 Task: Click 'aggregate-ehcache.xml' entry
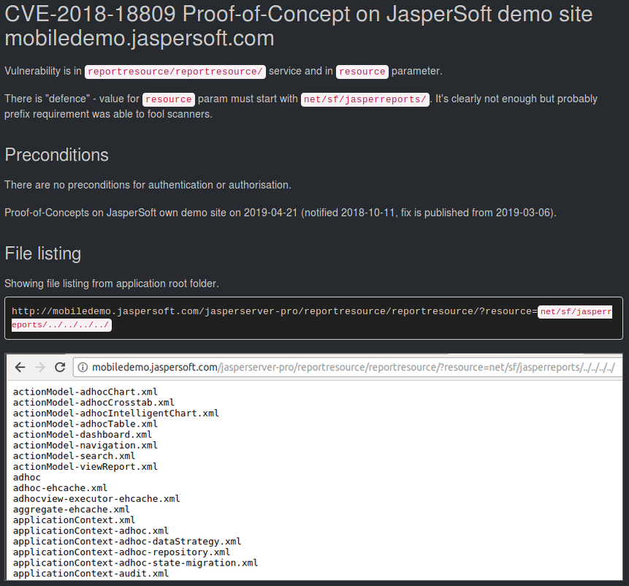coord(71,509)
